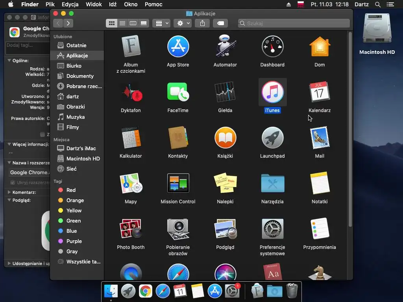Collapse Nazwa i rozszerzenie section
The width and height of the screenshot is (403, 302).
[9, 163]
